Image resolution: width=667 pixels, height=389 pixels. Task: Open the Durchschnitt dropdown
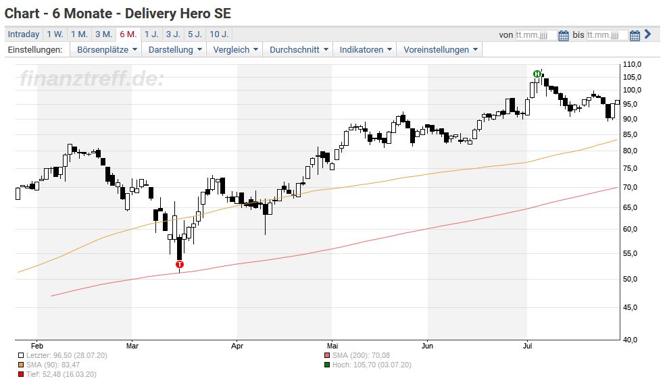point(298,49)
